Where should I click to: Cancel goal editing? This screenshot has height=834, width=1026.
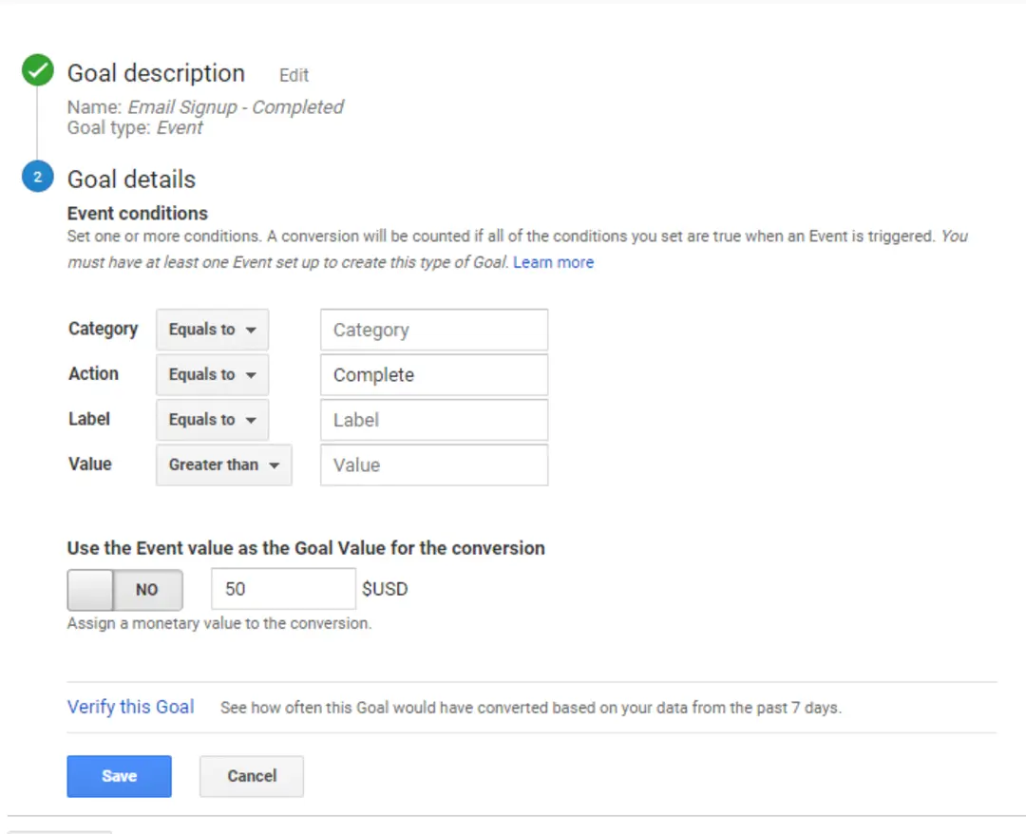(252, 776)
